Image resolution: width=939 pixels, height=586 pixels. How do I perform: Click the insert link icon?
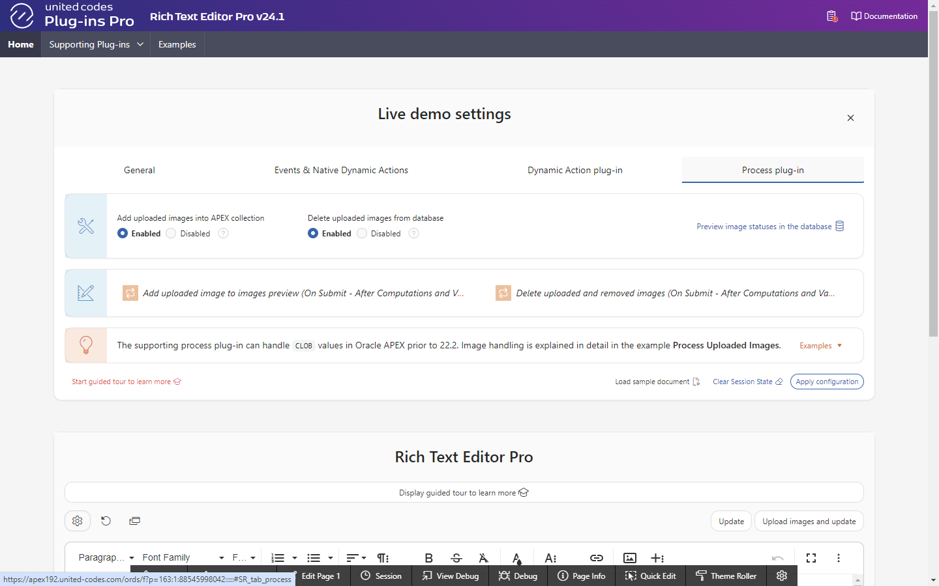[x=596, y=558]
